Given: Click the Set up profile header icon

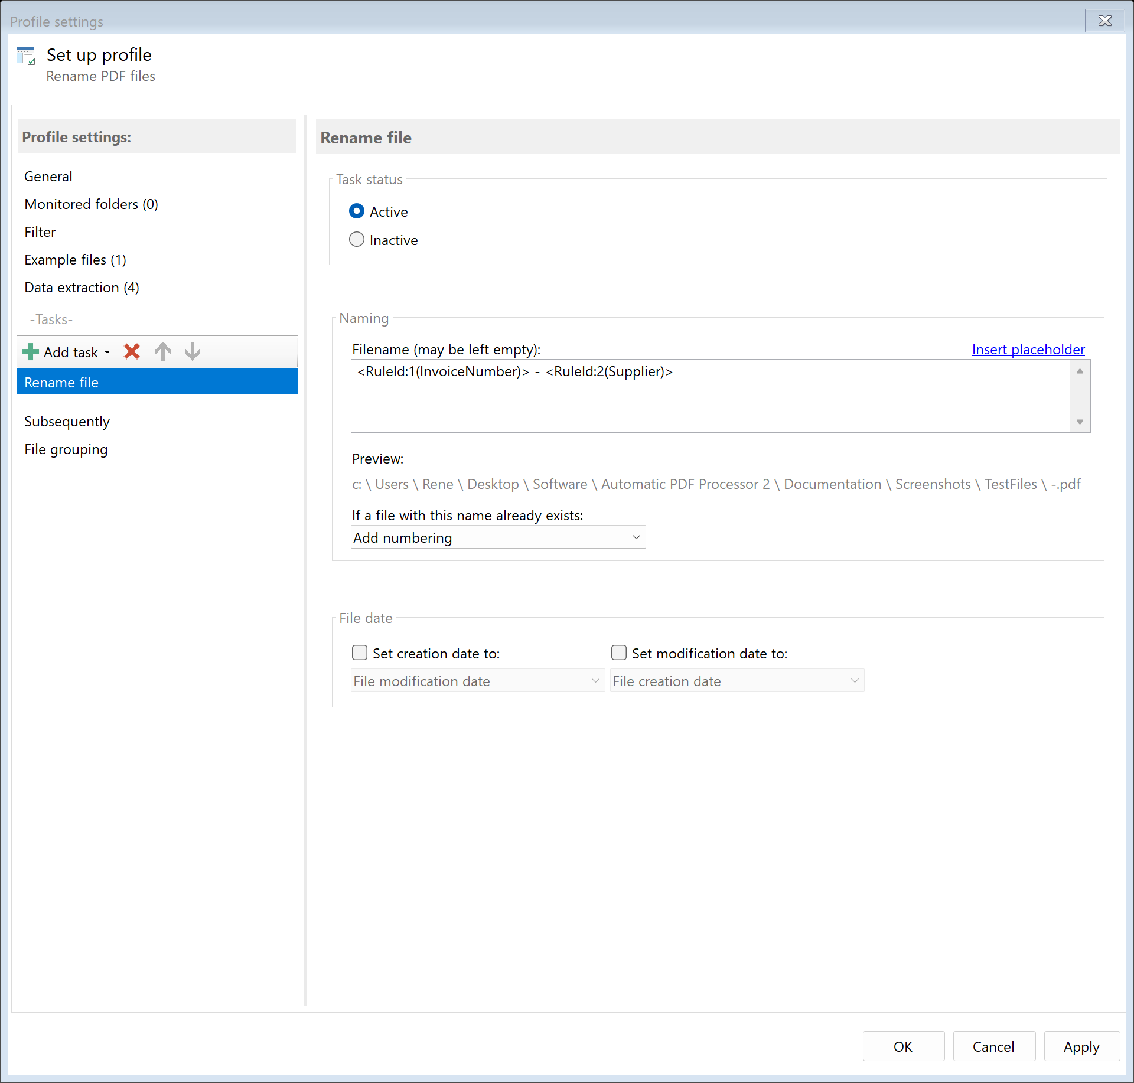Looking at the screenshot, I should point(25,56).
